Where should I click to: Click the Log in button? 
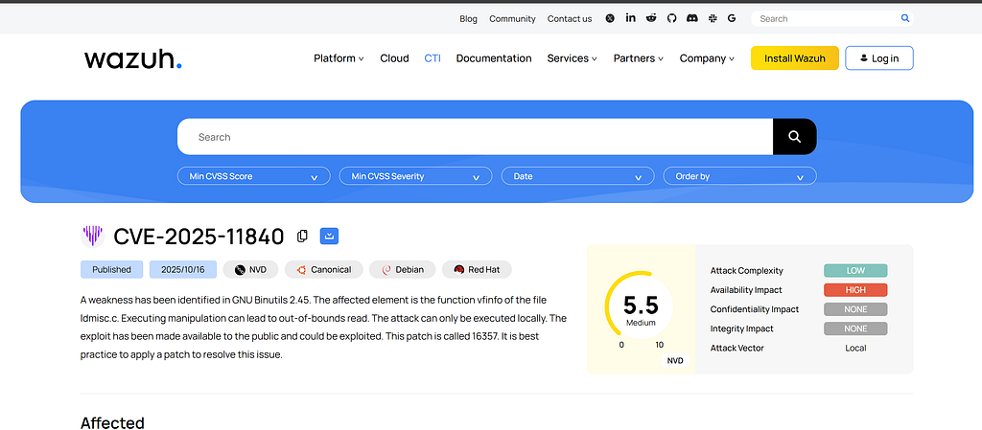879,58
